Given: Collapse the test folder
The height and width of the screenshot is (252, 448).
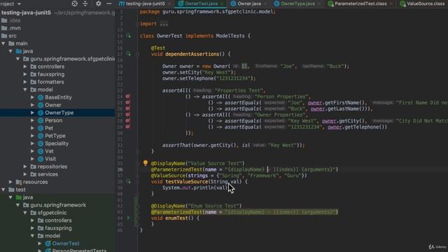Looking at the screenshot, I should [3, 190].
